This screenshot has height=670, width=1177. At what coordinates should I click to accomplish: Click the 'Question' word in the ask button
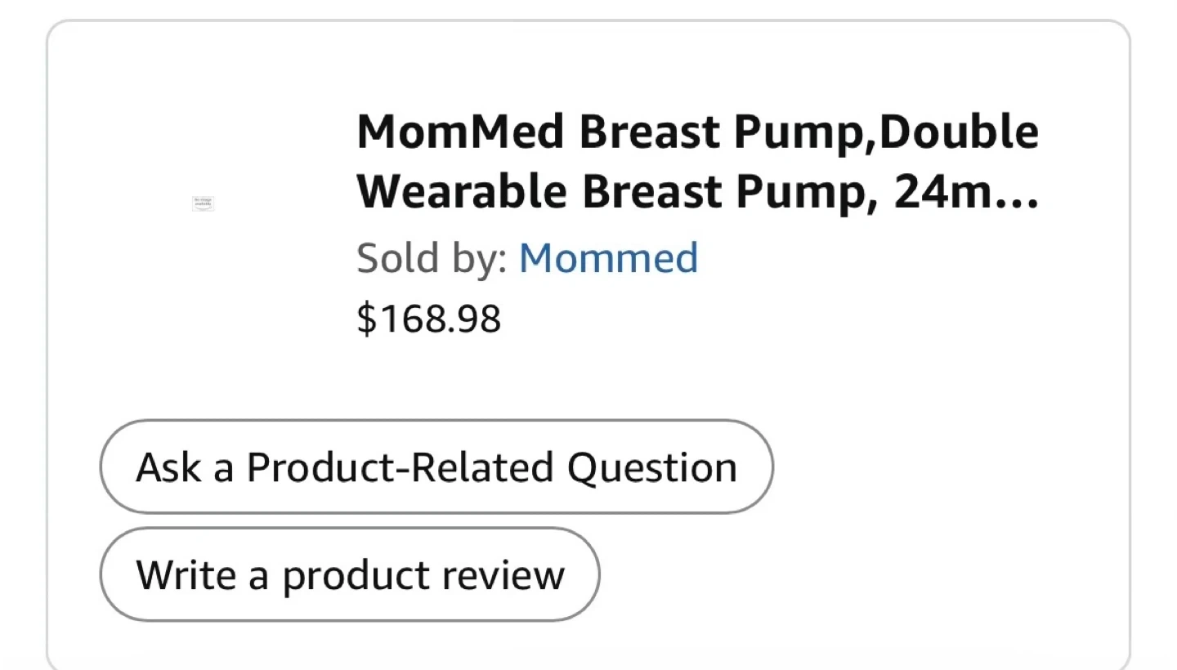(x=651, y=467)
